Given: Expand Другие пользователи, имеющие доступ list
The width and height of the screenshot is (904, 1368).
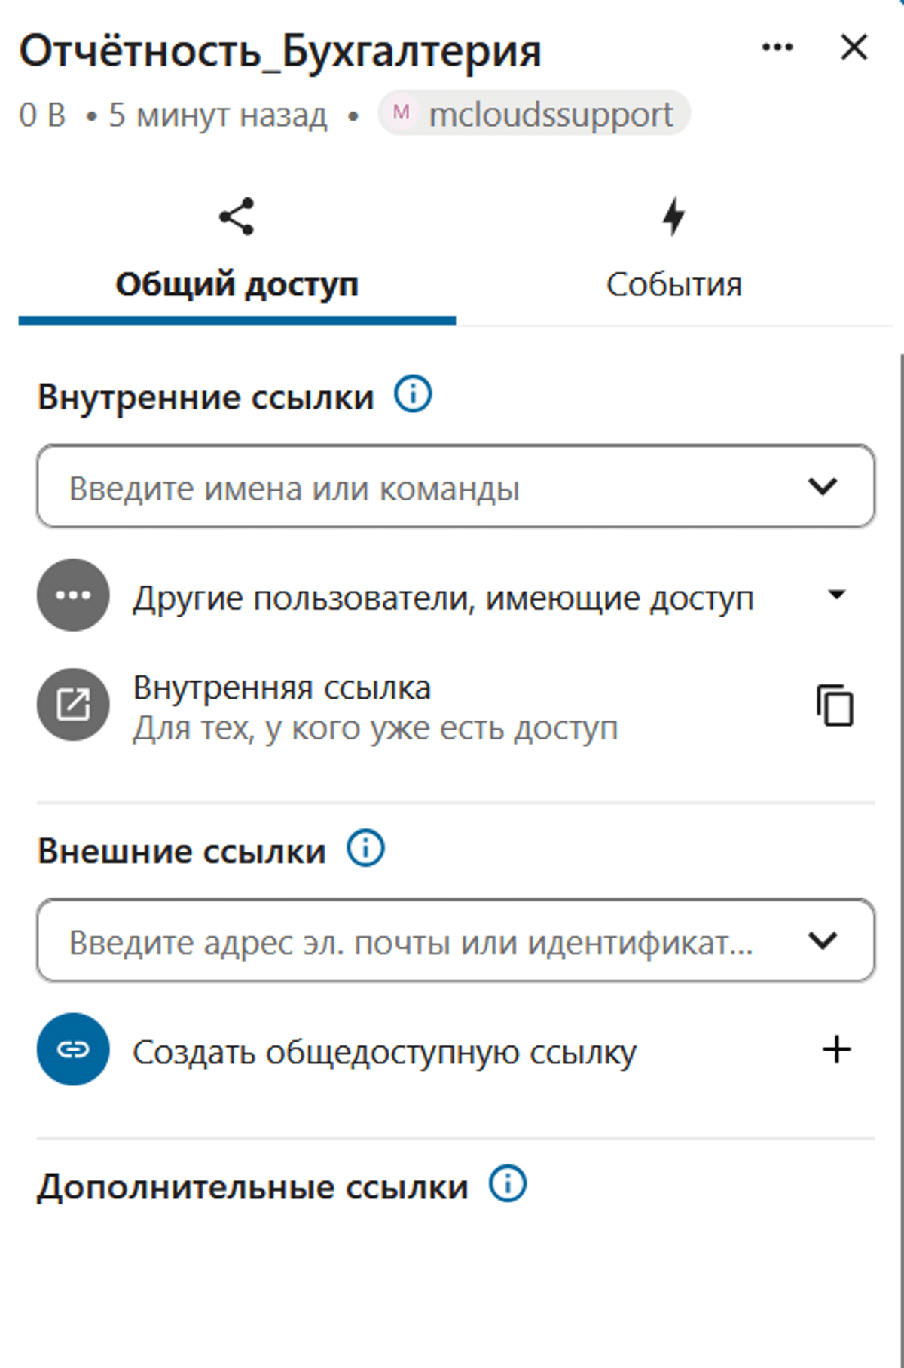Looking at the screenshot, I should click(x=836, y=595).
